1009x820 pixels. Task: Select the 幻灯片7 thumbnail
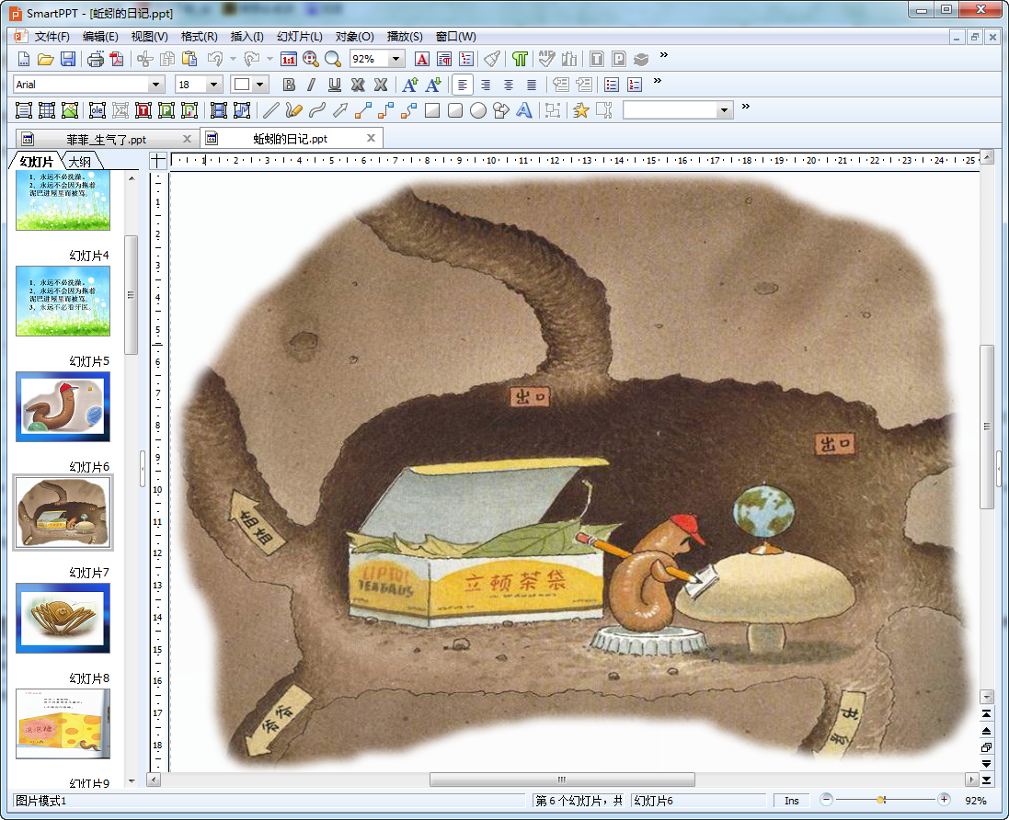(x=63, y=618)
